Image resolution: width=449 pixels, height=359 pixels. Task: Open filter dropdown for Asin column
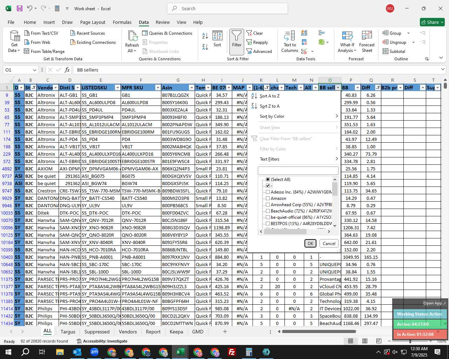click(x=192, y=88)
